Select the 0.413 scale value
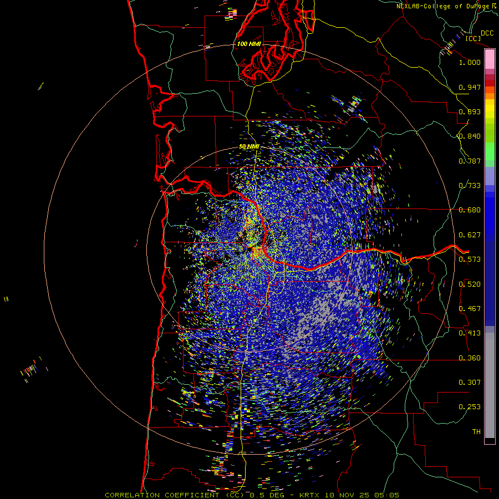499x499 pixels. [470, 333]
